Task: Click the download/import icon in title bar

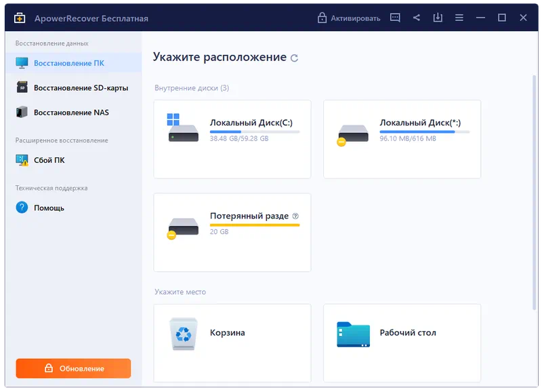Action: (x=438, y=18)
